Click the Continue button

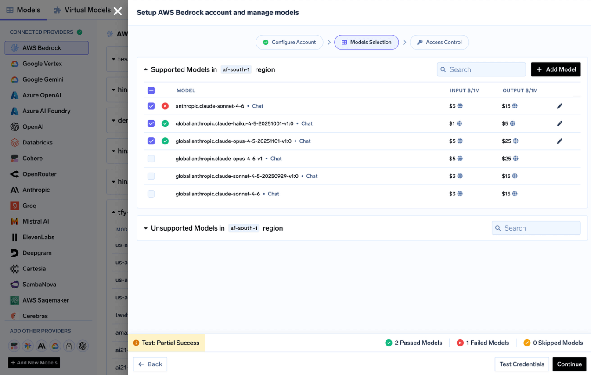click(x=569, y=364)
